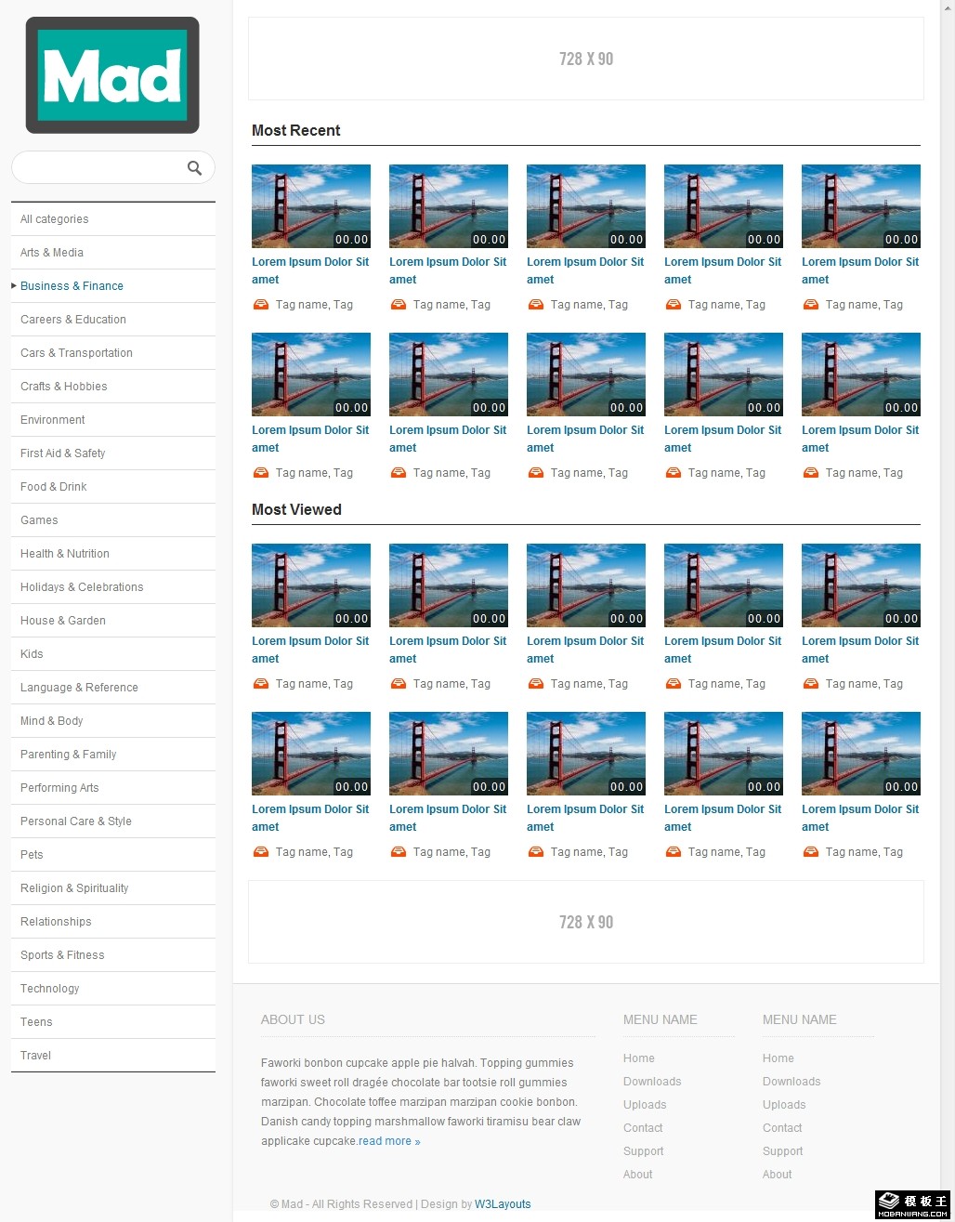Open the Mad logo in sidebar
The height and width of the screenshot is (1222, 955).
click(x=112, y=75)
